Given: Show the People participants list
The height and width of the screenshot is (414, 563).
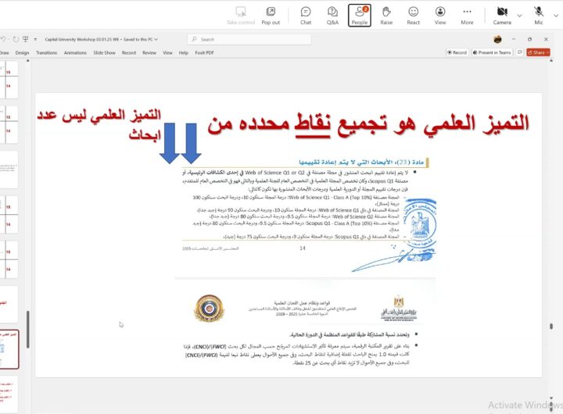Looking at the screenshot, I should [x=360, y=15].
